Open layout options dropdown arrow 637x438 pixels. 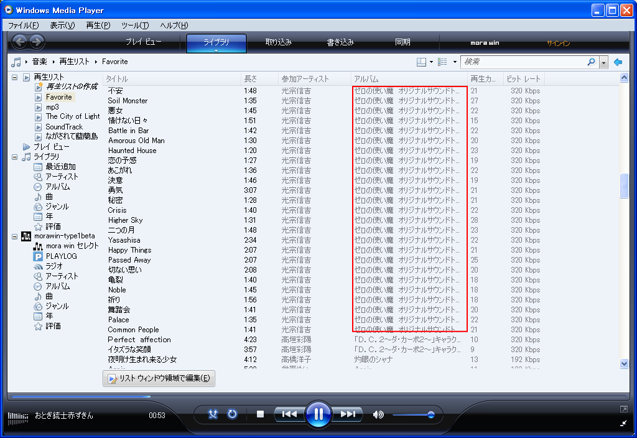pyautogui.click(x=431, y=62)
